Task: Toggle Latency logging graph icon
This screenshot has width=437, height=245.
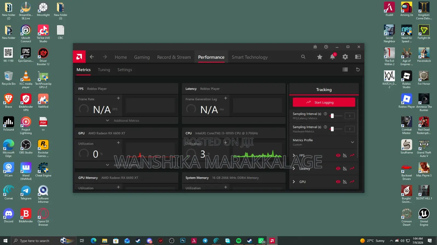Action: 352,168
